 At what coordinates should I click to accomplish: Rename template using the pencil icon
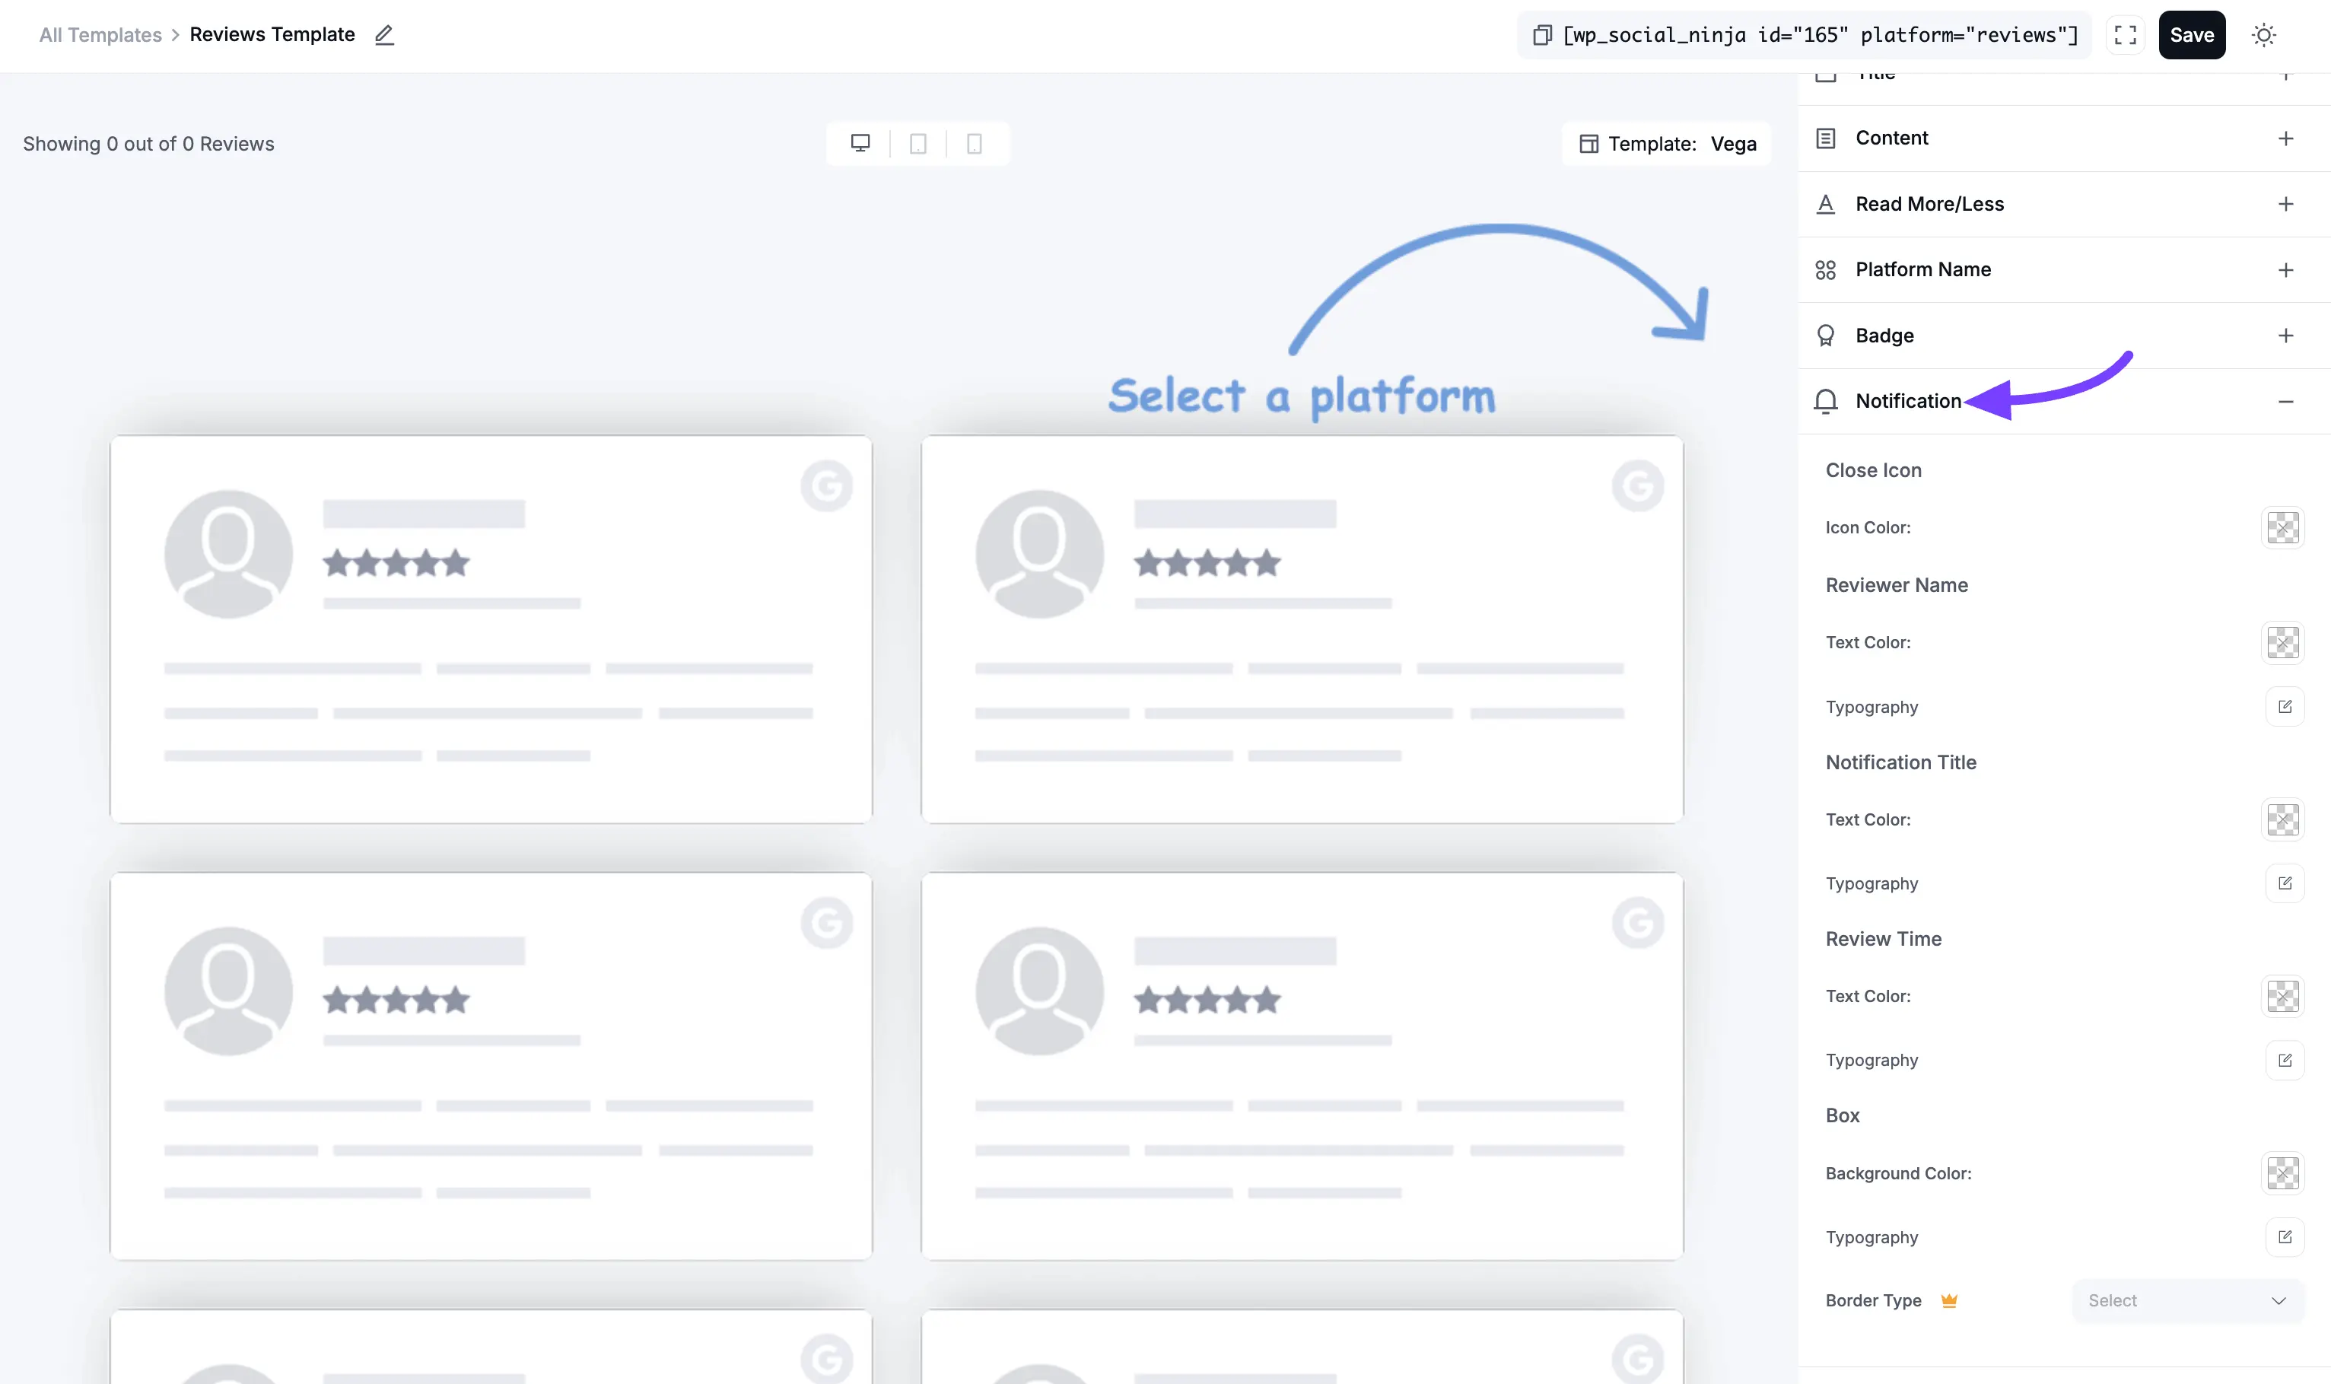point(384,36)
